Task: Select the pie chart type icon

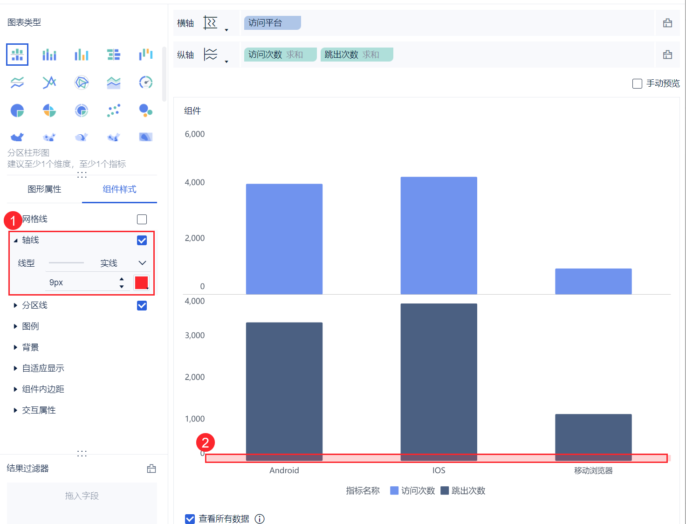Action: [x=17, y=110]
